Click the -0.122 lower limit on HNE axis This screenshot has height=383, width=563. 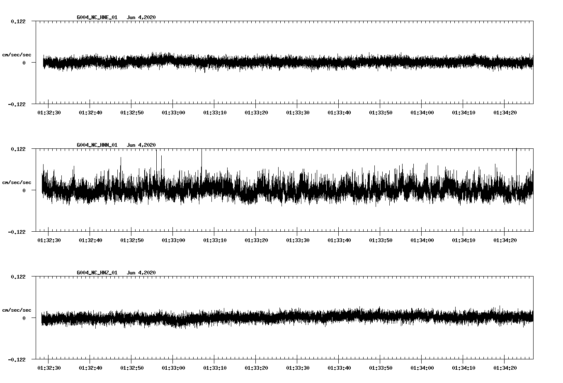pos(17,104)
